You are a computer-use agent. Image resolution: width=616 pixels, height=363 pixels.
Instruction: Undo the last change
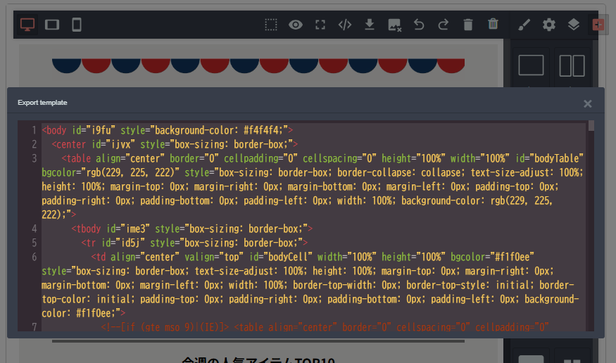pos(419,25)
